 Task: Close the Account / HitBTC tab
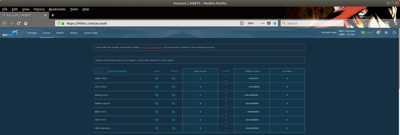[45, 15]
